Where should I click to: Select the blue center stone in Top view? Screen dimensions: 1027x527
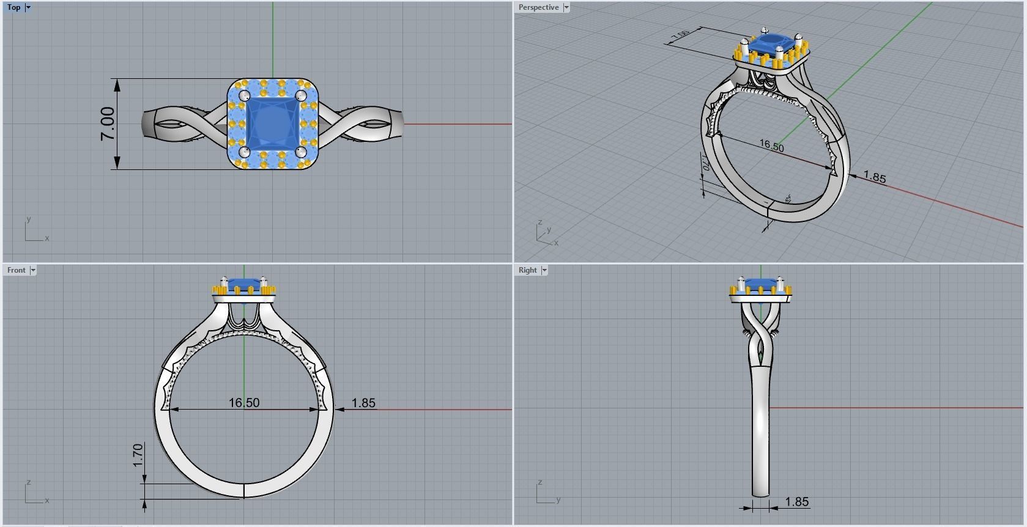(x=272, y=123)
